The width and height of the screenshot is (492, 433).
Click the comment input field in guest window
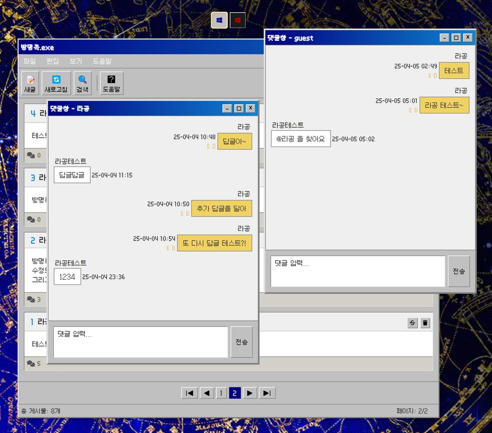point(357,271)
